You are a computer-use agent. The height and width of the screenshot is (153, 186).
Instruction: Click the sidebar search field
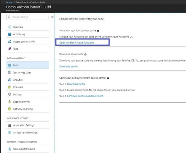click(27, 17)
